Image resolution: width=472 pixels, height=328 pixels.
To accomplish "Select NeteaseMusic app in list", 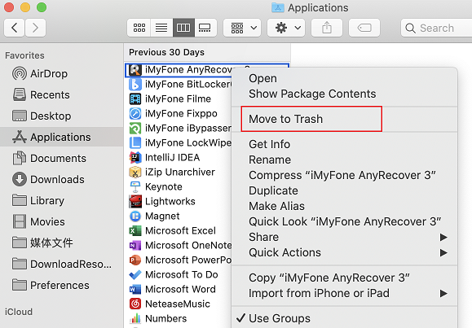I will tap(170, 304).
